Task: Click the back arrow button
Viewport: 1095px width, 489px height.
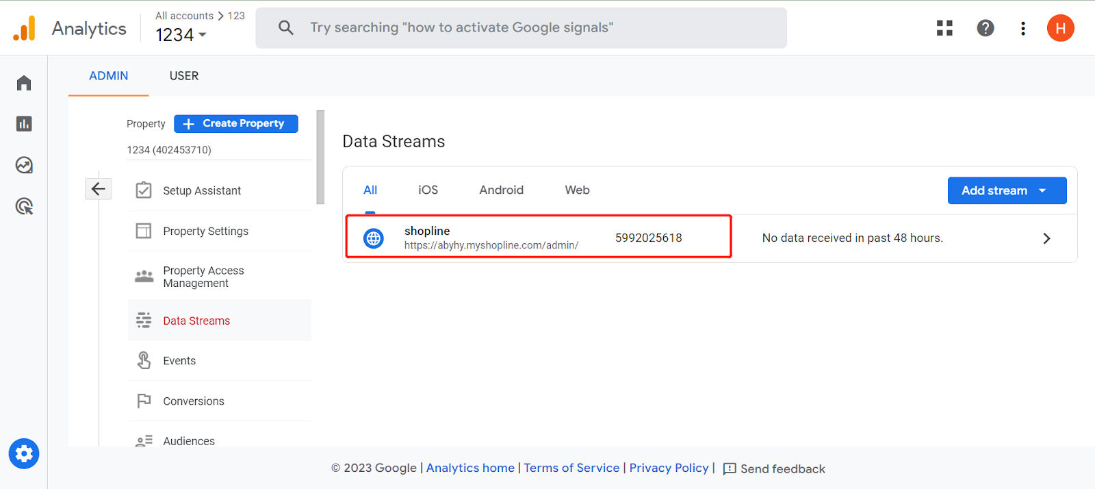Action: (x=99, y=189)
